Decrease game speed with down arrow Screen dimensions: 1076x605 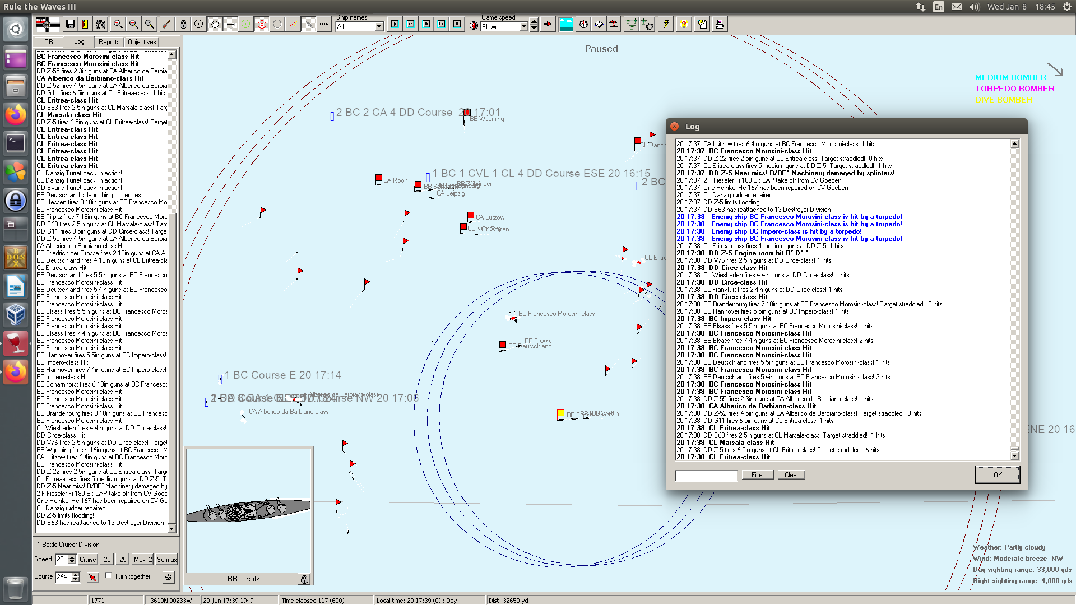[x=534, y=29]
